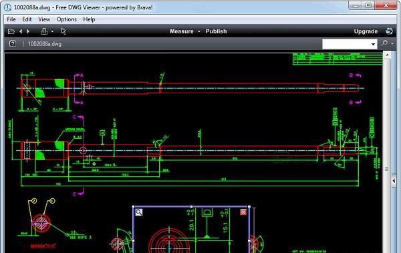Close the magnifier window with the red X
The height and width of the screenshot is (253, 401).
coord(243,212)
